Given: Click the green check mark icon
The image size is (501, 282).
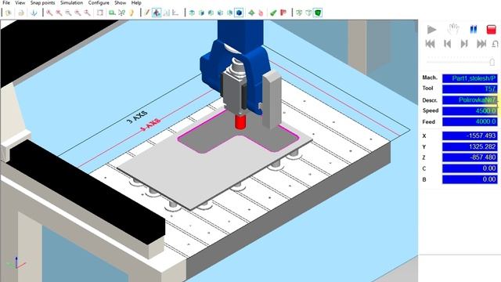Looking at the screenshot, I should click(x=273, y=13).
